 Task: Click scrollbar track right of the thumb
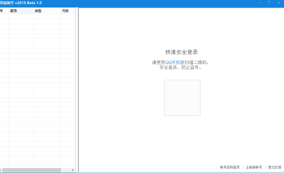tap(66, 170)
